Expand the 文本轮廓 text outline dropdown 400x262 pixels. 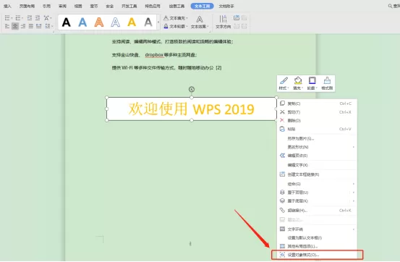coord(187,27)
